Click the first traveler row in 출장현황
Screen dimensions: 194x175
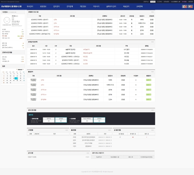click(x=91, y=137)
